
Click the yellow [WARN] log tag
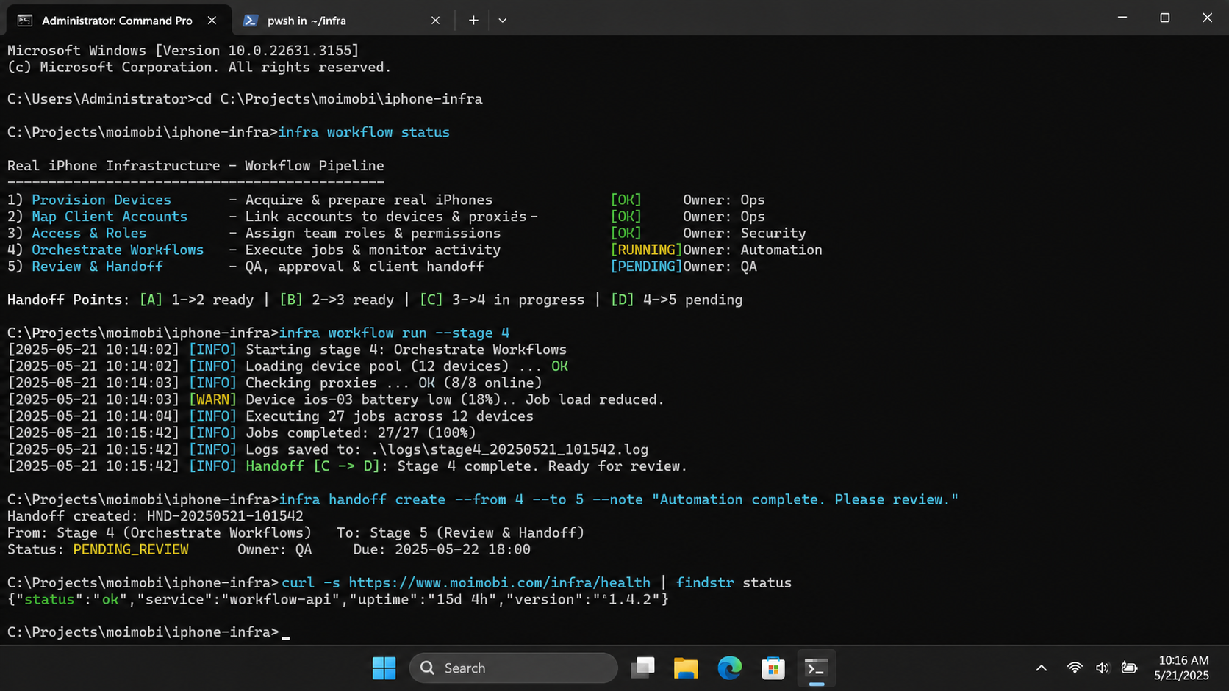[212, 399]
